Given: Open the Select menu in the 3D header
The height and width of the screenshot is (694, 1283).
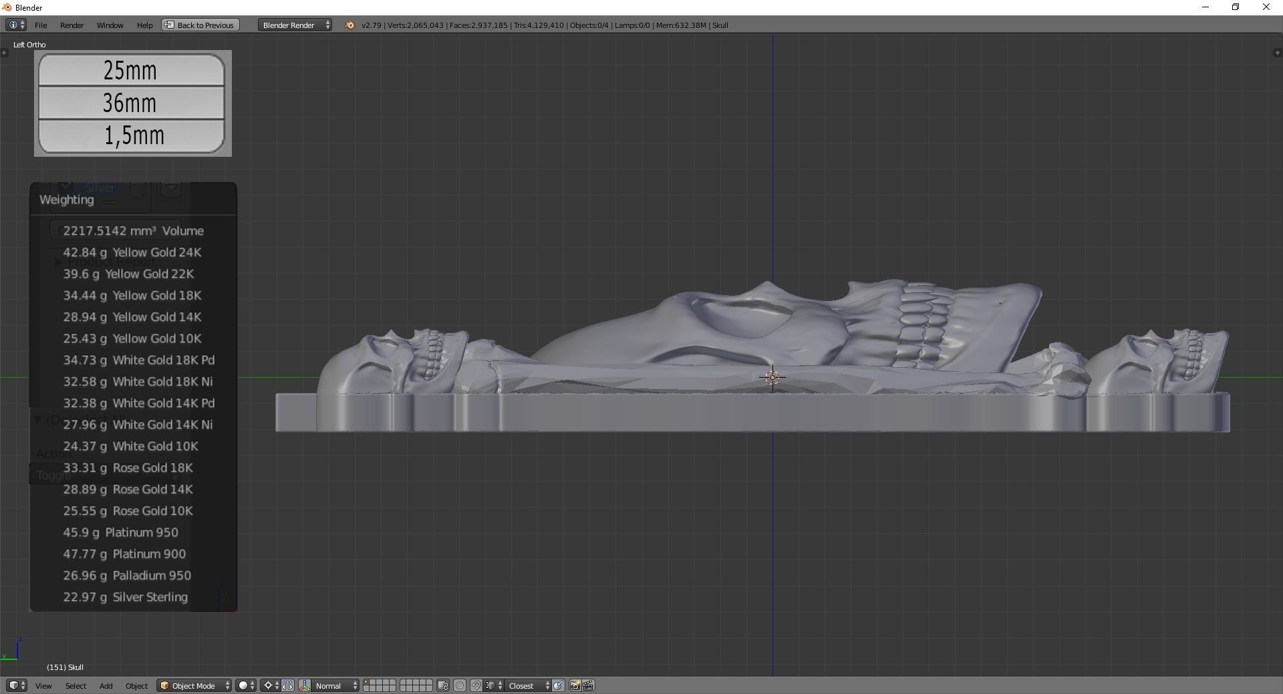Looking at the screenshot, I should 76,685.
